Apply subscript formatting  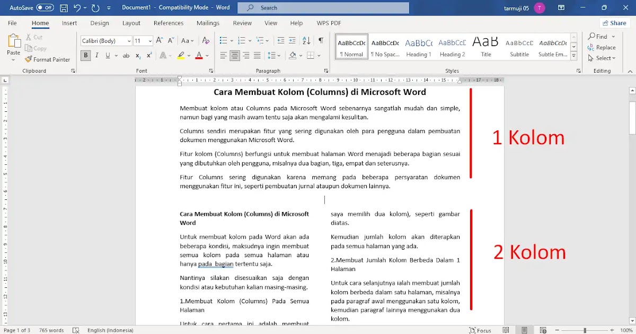tap(138, 56)
